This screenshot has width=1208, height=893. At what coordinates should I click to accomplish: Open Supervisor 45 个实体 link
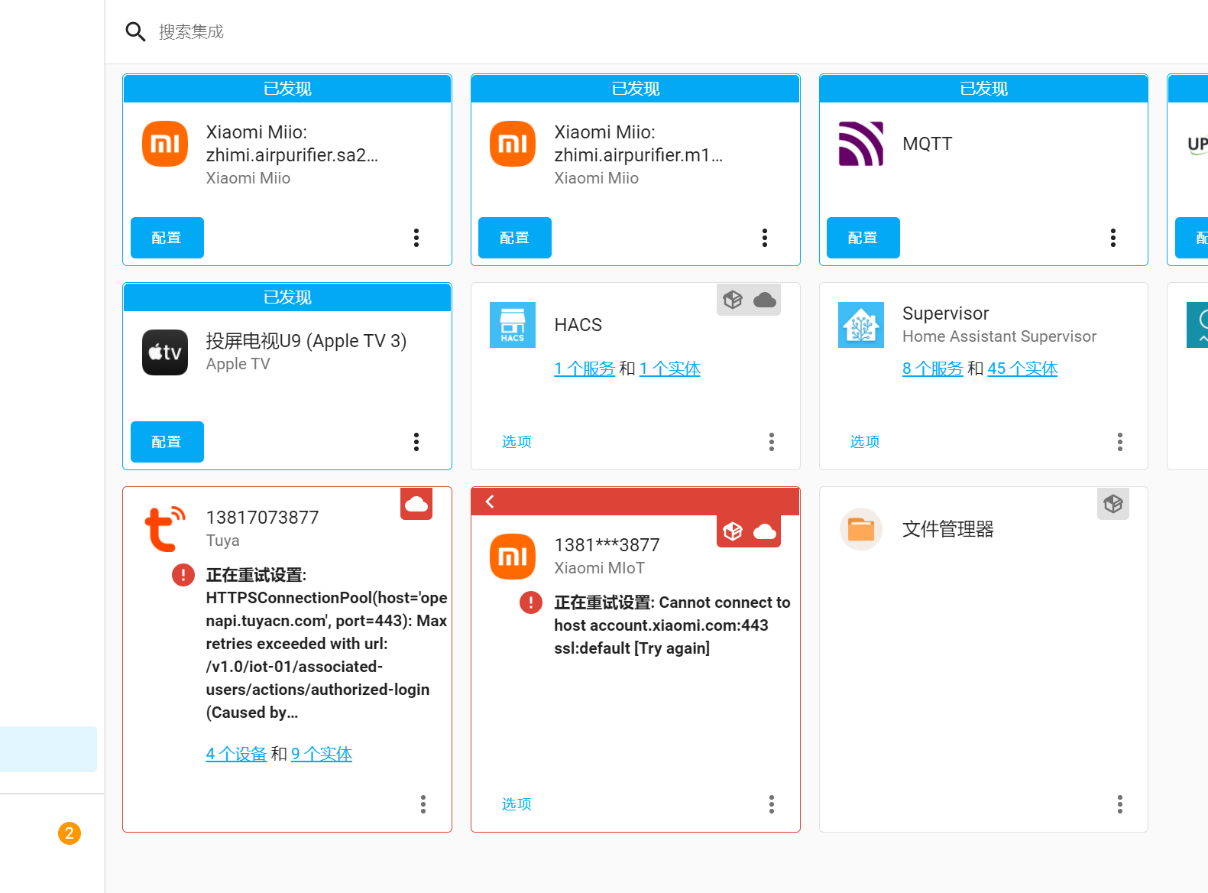pyautogui.click(x=1022, y=369)
